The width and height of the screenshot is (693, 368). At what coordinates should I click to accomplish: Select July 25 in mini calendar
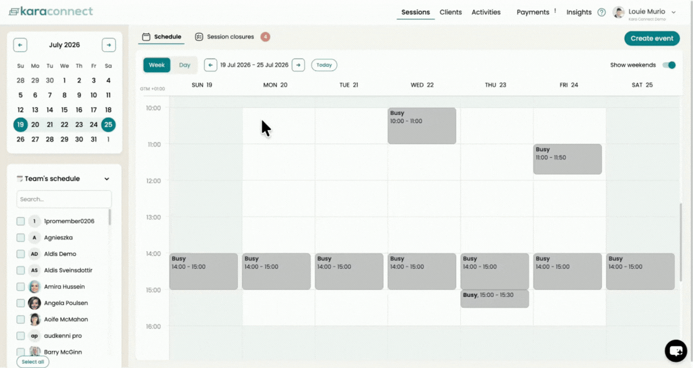(x=108, y=124)
